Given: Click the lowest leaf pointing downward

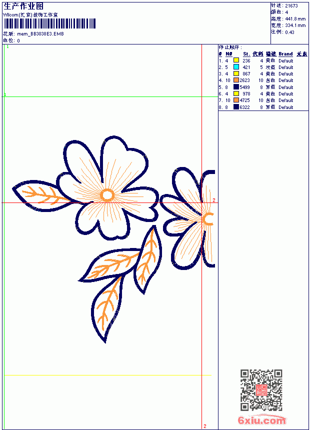Looking at the screenshot, I should [x=107, y=309].
